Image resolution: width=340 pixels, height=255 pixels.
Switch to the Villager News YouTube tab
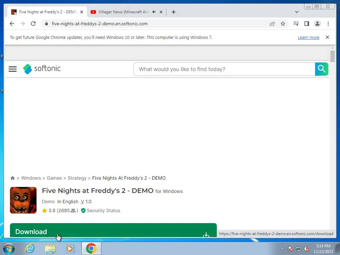[124, 12]
